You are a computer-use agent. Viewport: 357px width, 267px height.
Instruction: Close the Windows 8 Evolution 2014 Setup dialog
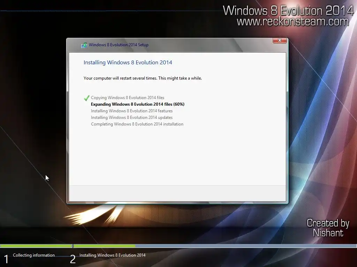click(x=280, y=40)
